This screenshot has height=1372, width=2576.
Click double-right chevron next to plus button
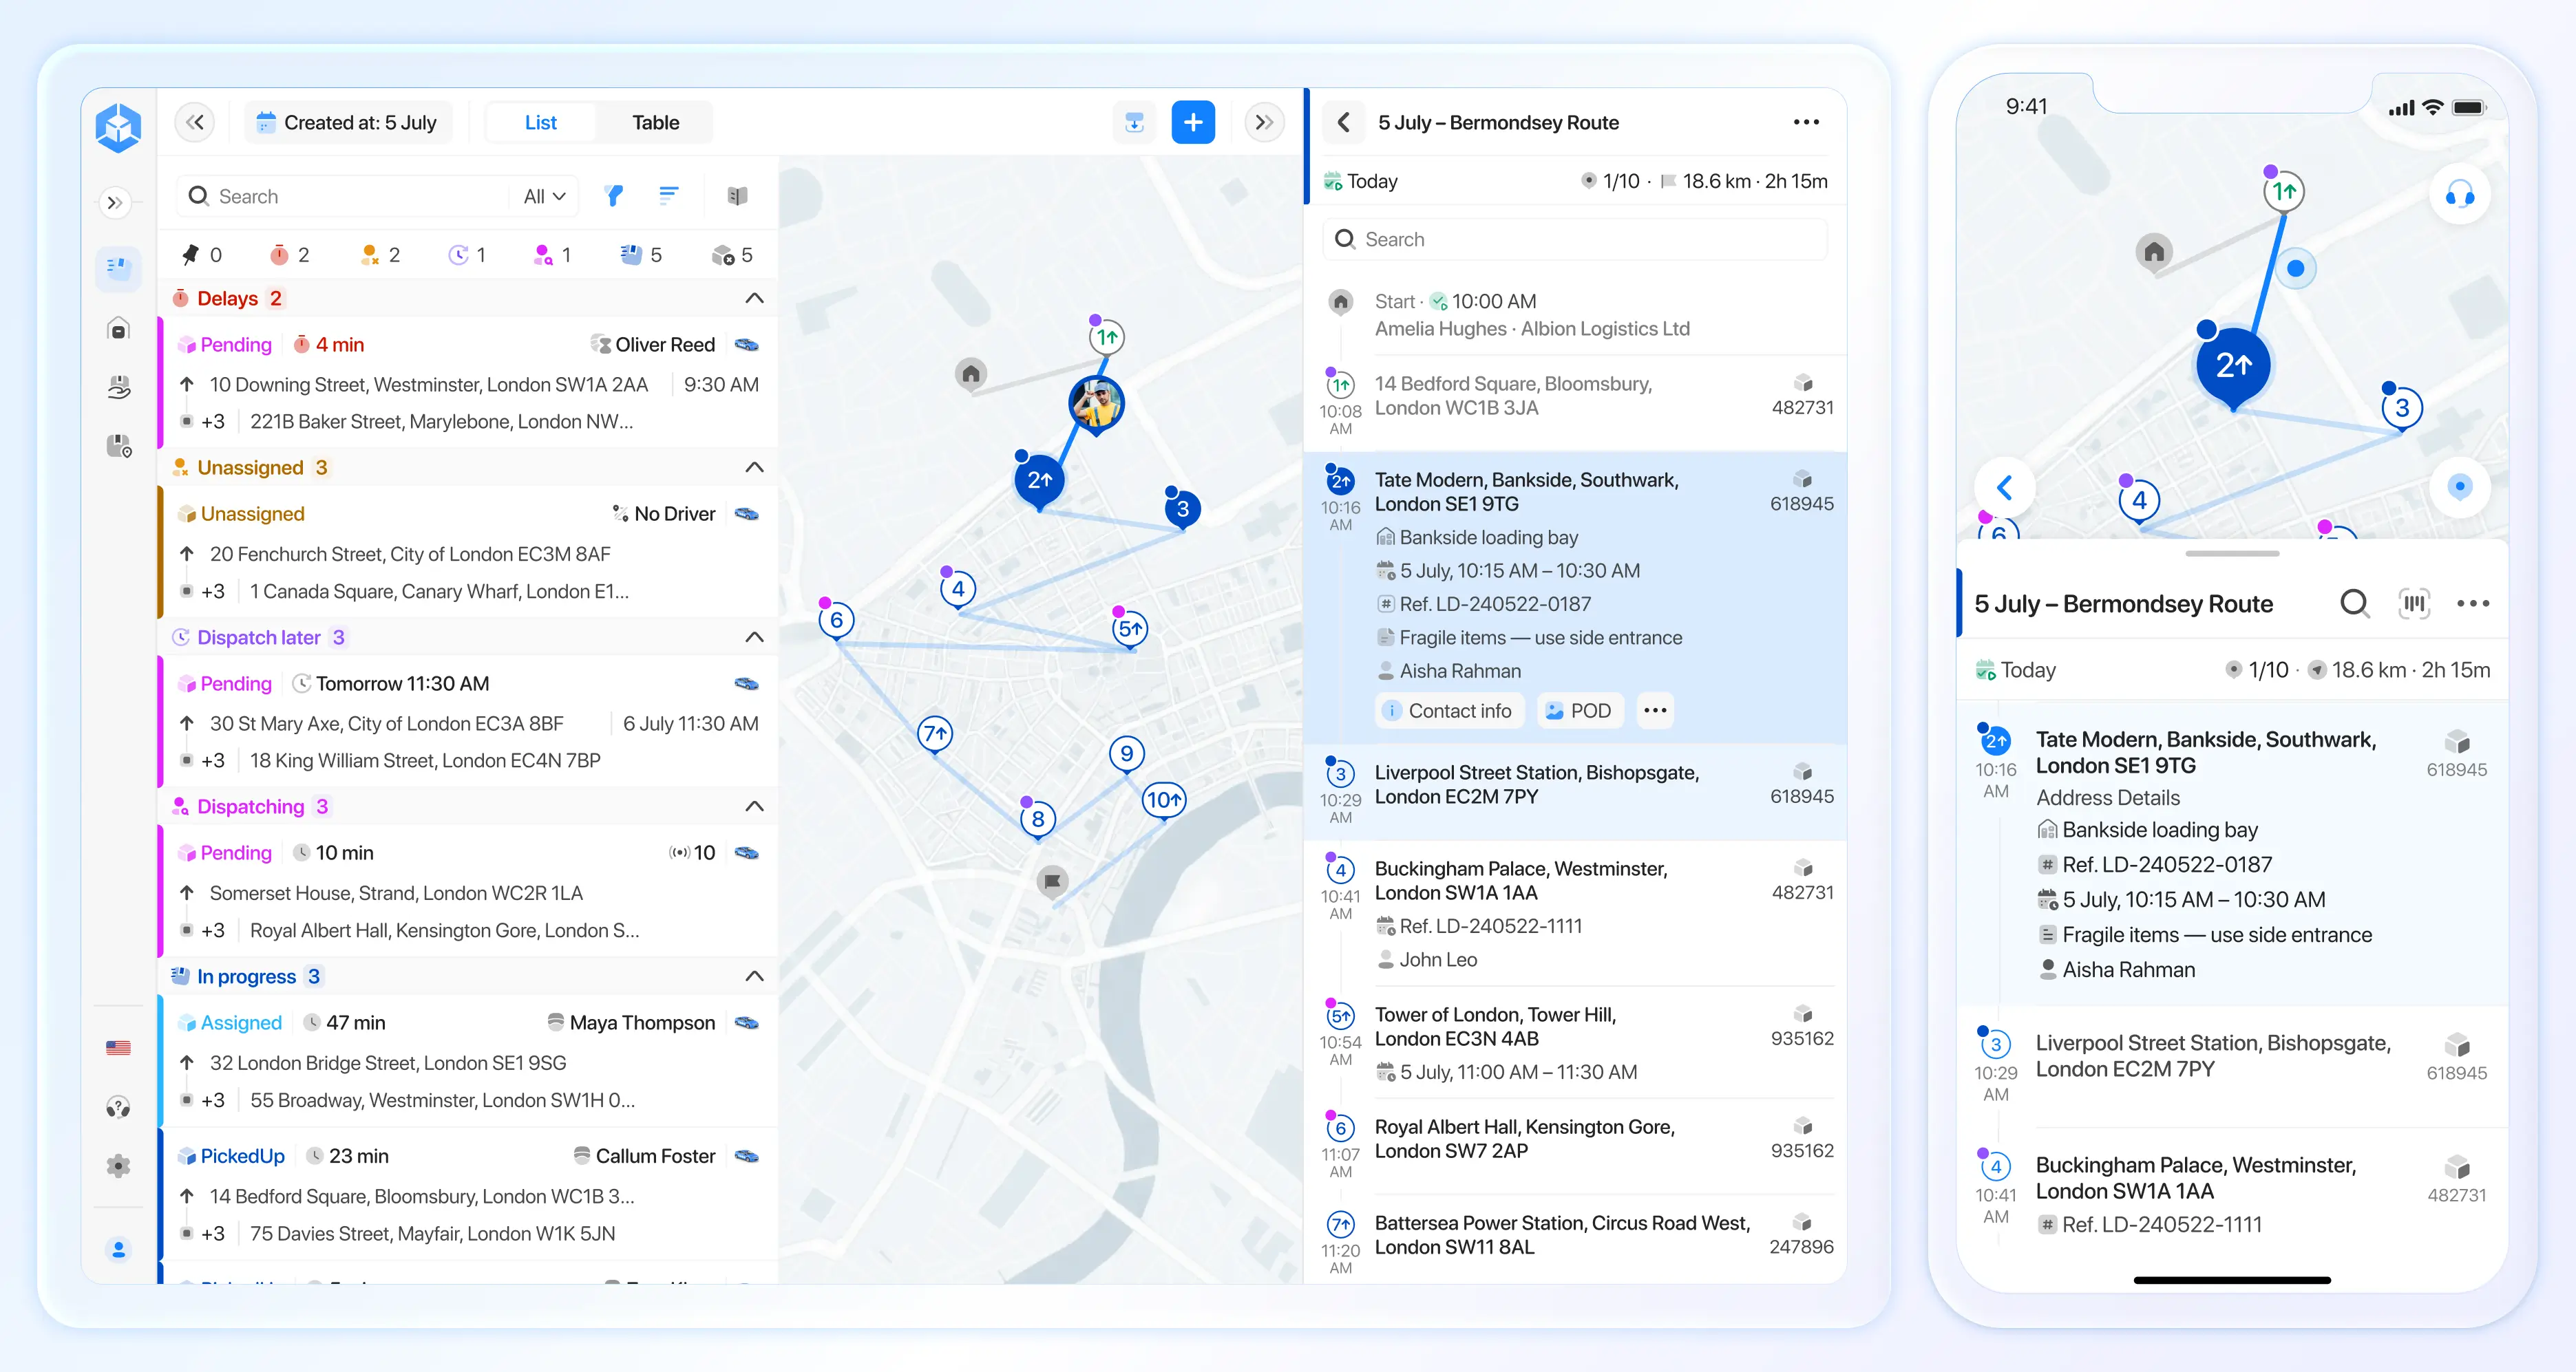1264,123
